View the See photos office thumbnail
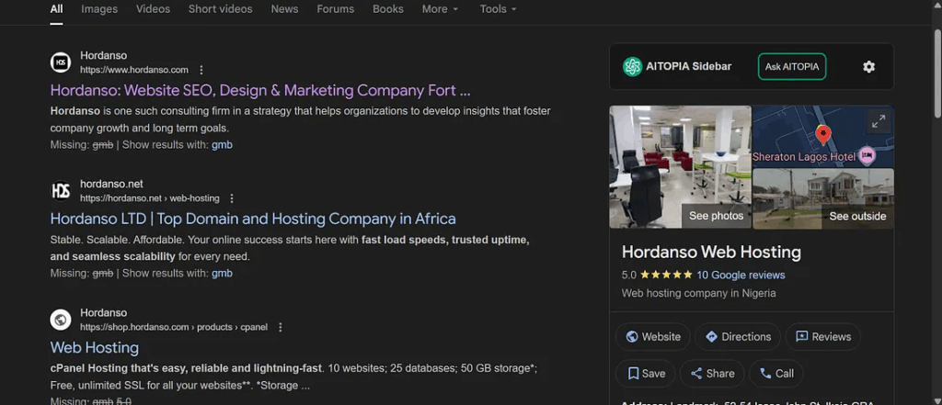Screen dimensions: 942x405 (x=680, y=167)
